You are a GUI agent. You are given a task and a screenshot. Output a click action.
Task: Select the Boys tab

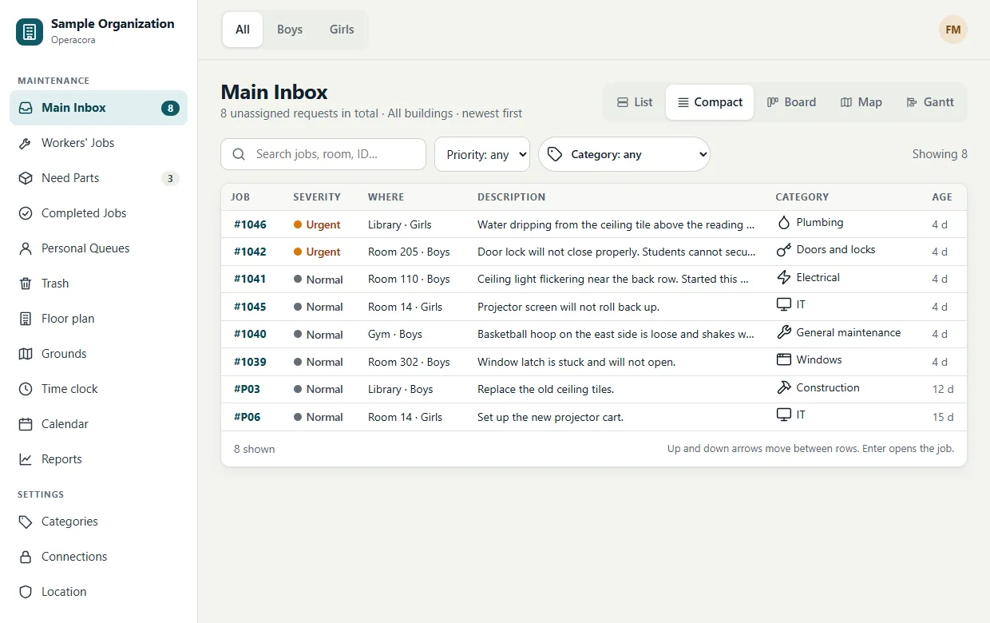click(x=290, y=30)
